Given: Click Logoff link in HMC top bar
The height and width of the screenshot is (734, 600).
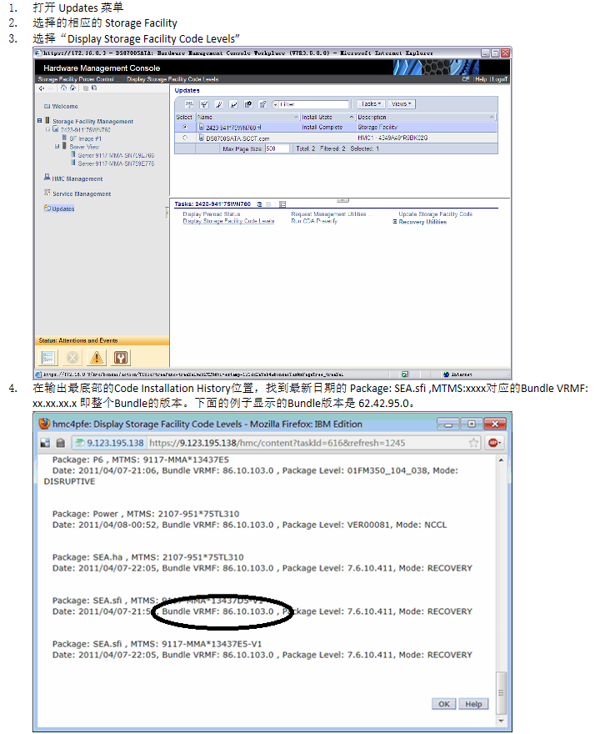Looking at the screenshot, I should (x=499, y=79).
